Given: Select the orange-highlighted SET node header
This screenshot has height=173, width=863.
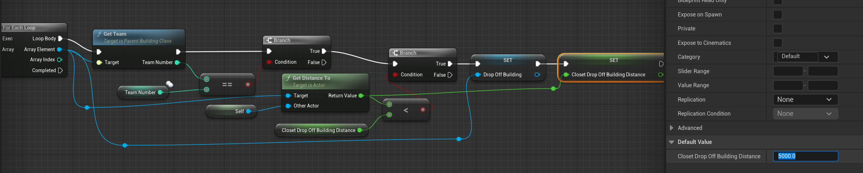Looking at the screenshot, I should [612, 60].
